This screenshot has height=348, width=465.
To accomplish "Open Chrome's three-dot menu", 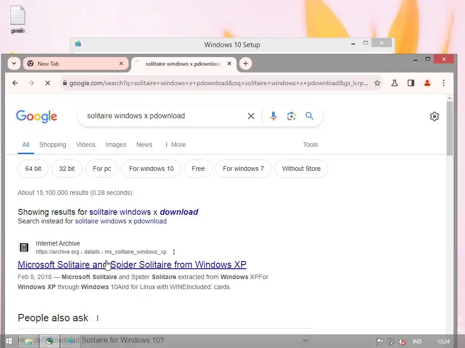I will point(443,83).
